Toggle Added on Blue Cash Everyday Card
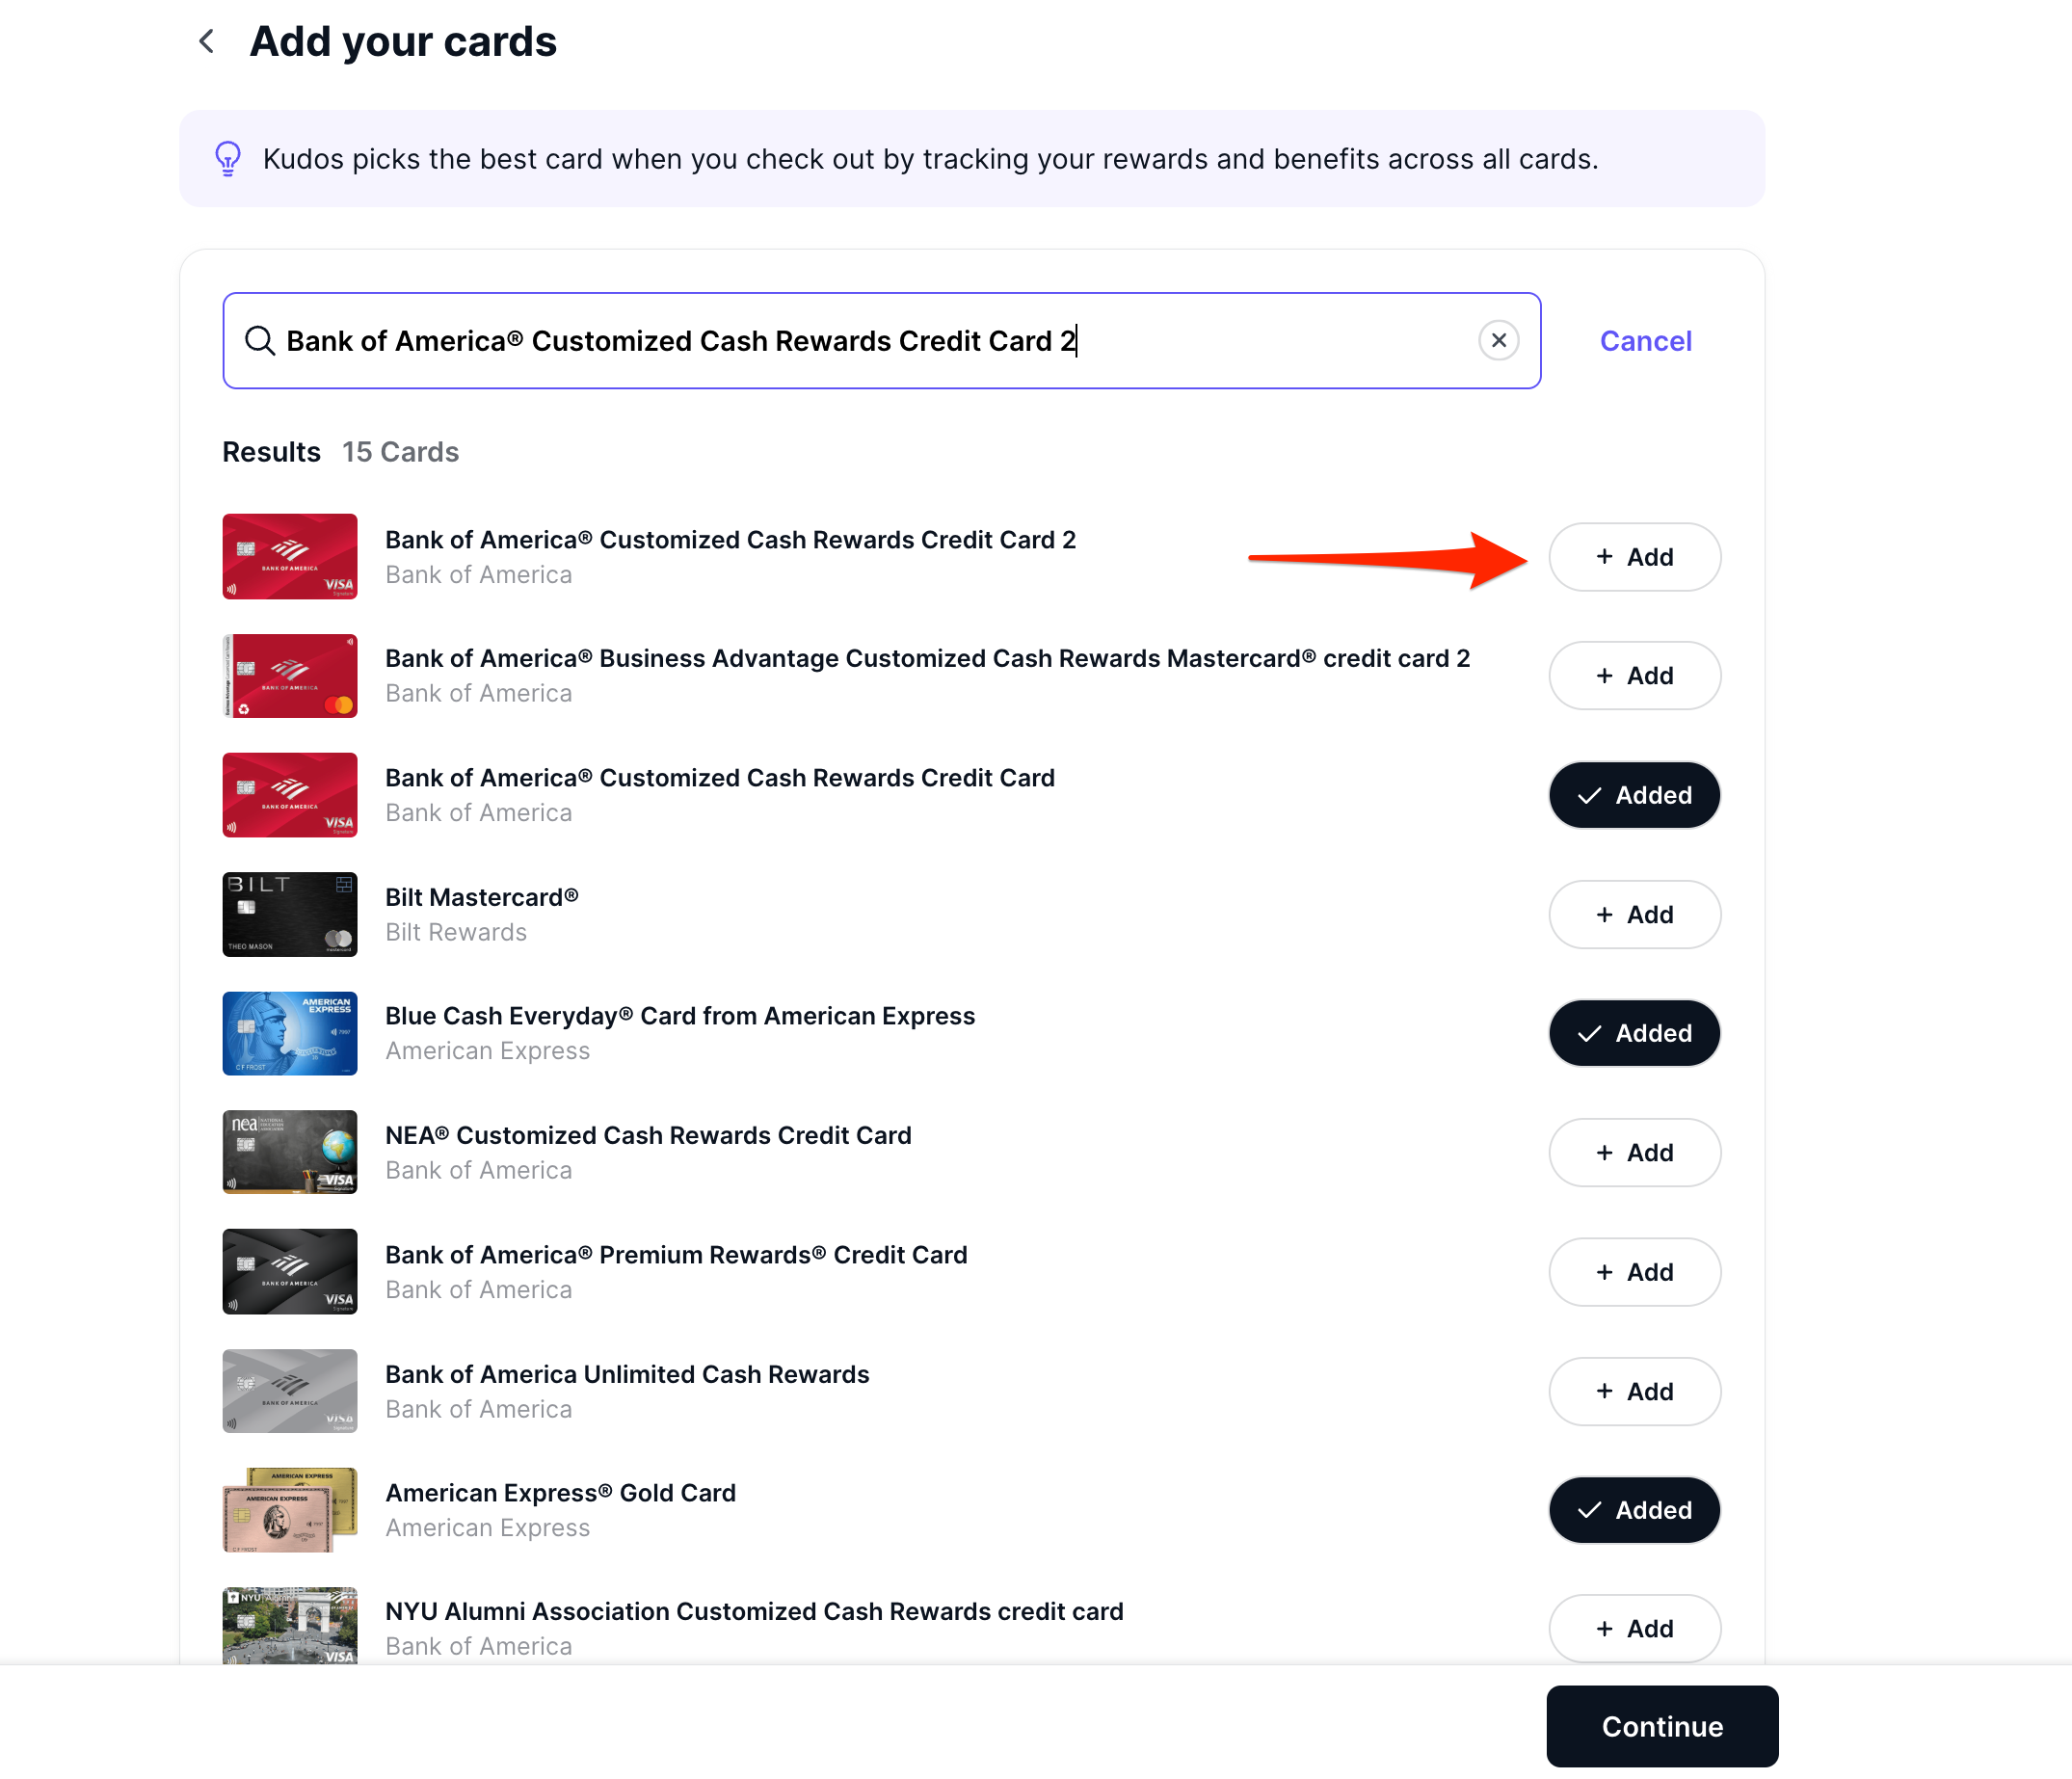 coord(1634,1033)
